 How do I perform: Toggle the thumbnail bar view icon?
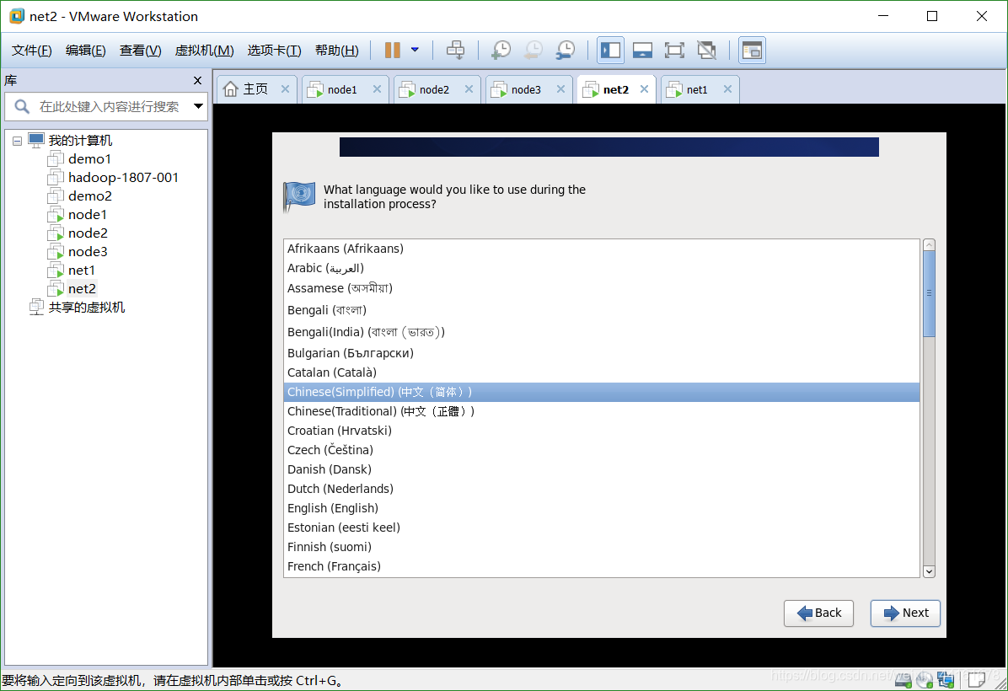[642, 50]
